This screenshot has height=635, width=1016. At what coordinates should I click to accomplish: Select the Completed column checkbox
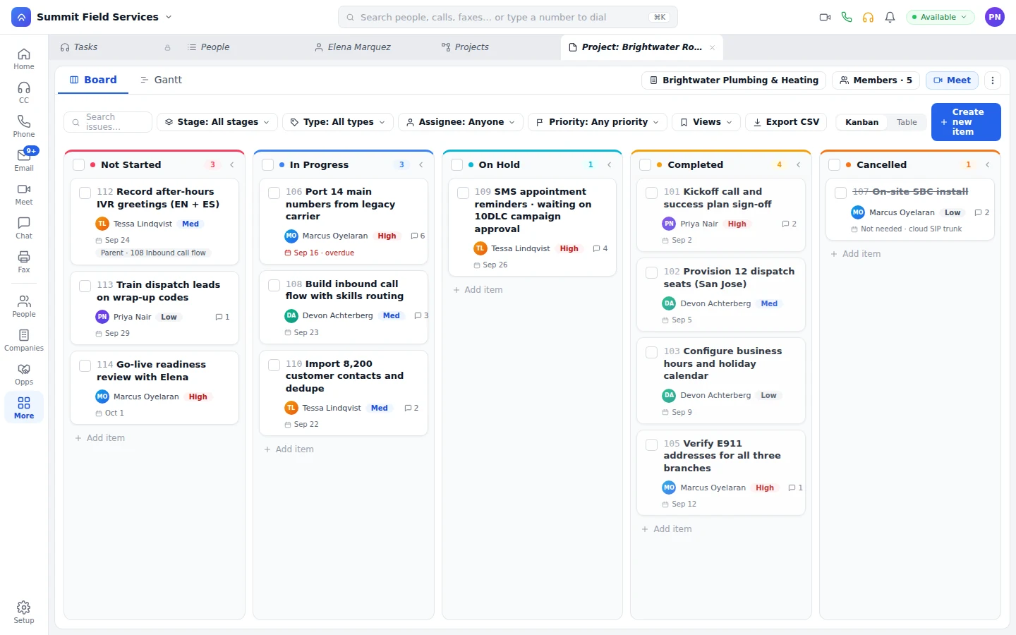(x=645, y=164)
